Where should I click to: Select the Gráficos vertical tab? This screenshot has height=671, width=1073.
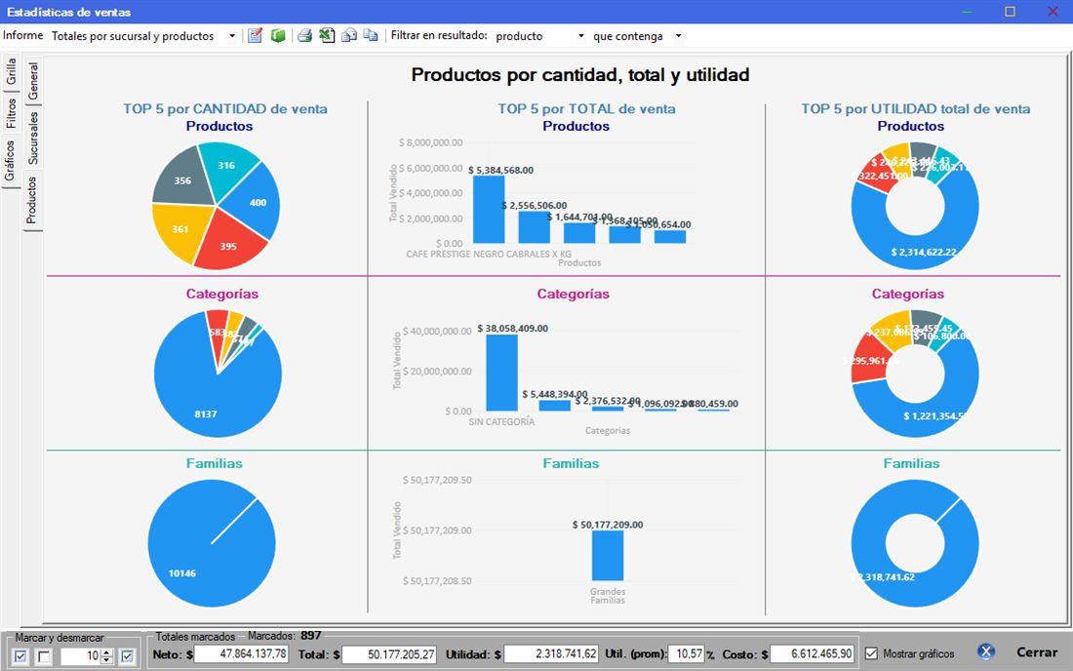pos(10,161)
